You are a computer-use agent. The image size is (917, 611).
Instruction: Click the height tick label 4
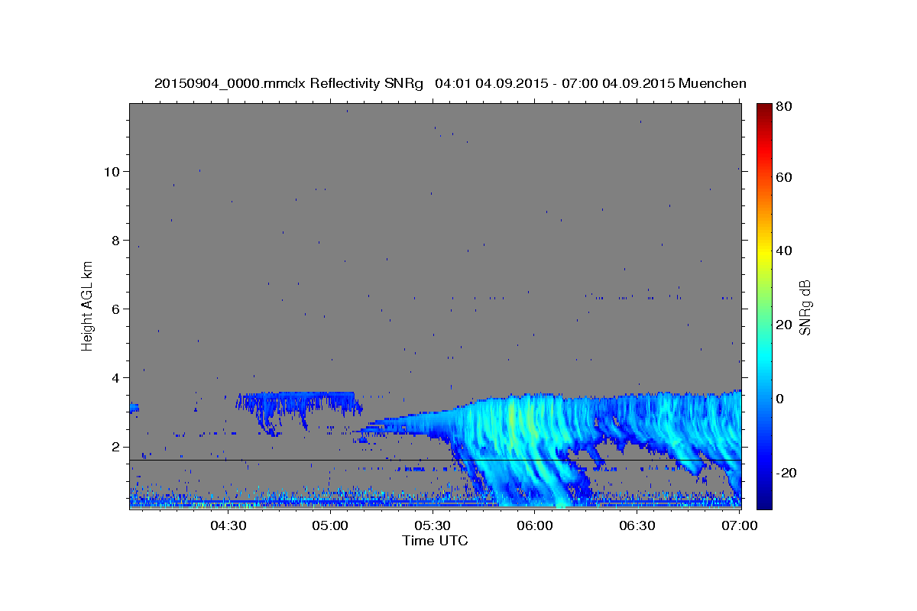pos(115,378)
